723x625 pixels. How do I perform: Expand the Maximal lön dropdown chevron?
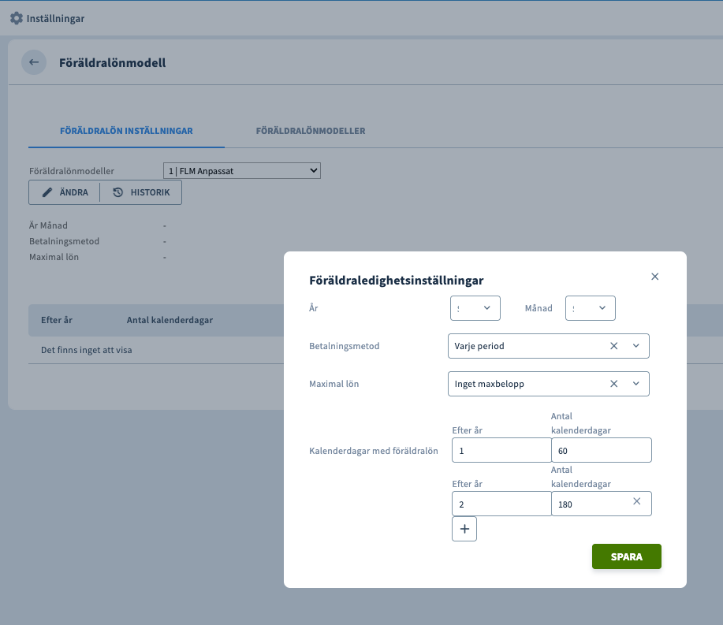click(x=636, y=384)
